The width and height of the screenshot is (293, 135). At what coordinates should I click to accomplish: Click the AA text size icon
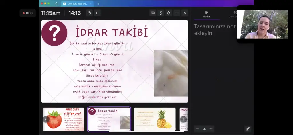coord(204,129)
